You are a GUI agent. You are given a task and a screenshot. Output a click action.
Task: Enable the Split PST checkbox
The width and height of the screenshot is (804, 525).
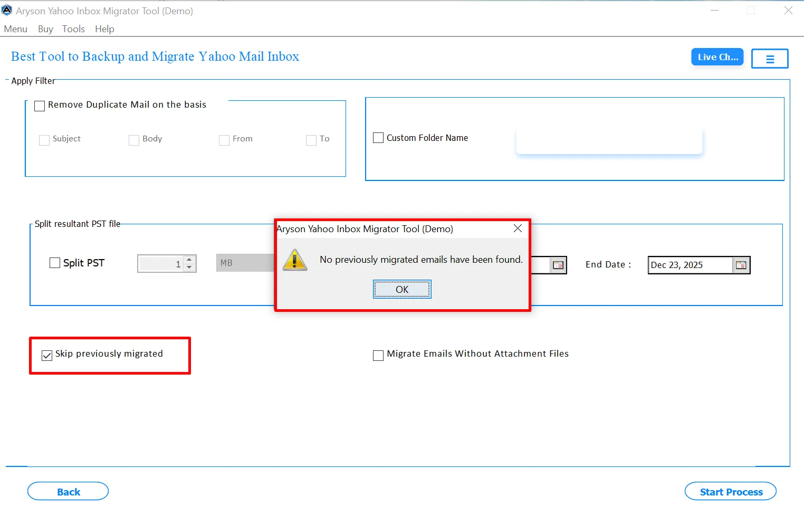pos(55,263)
